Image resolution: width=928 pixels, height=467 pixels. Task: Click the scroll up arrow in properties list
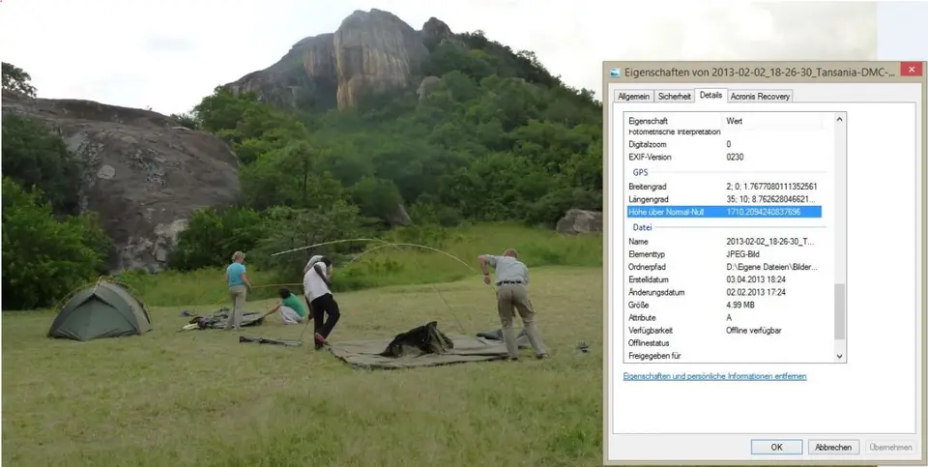point(839,120)
